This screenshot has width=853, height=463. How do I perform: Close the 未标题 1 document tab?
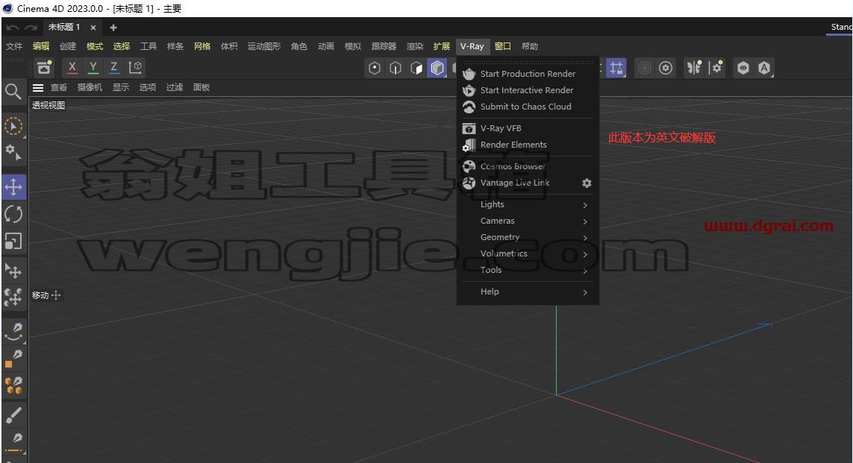point(93,27)
